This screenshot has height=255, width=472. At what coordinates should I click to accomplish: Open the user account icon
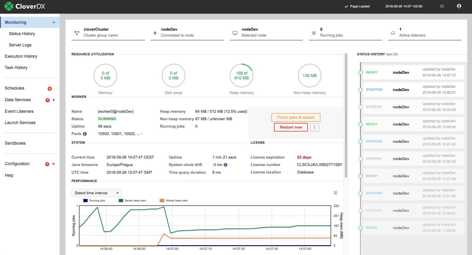tap(459, 6)
